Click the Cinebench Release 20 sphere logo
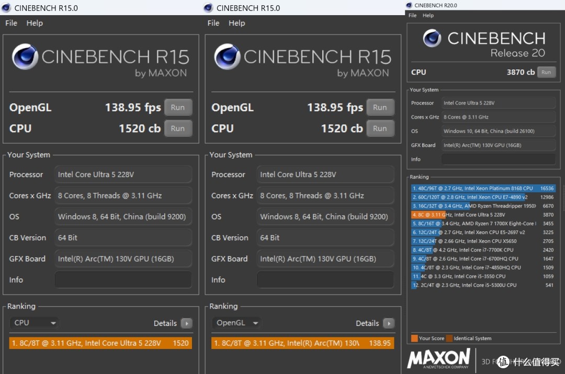 432,38
